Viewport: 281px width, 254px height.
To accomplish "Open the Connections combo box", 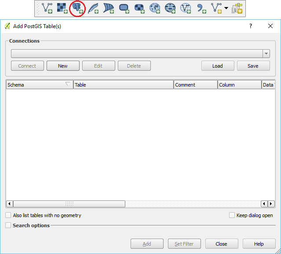I will click(x=140, y=54).
